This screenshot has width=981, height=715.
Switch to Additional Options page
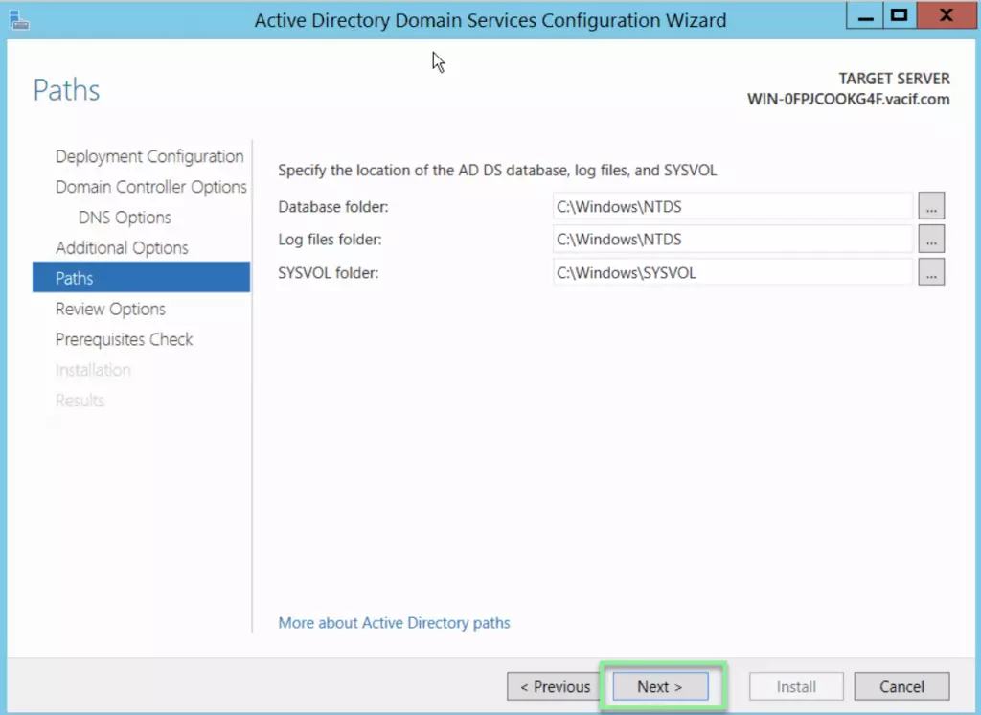click(122, 248)
